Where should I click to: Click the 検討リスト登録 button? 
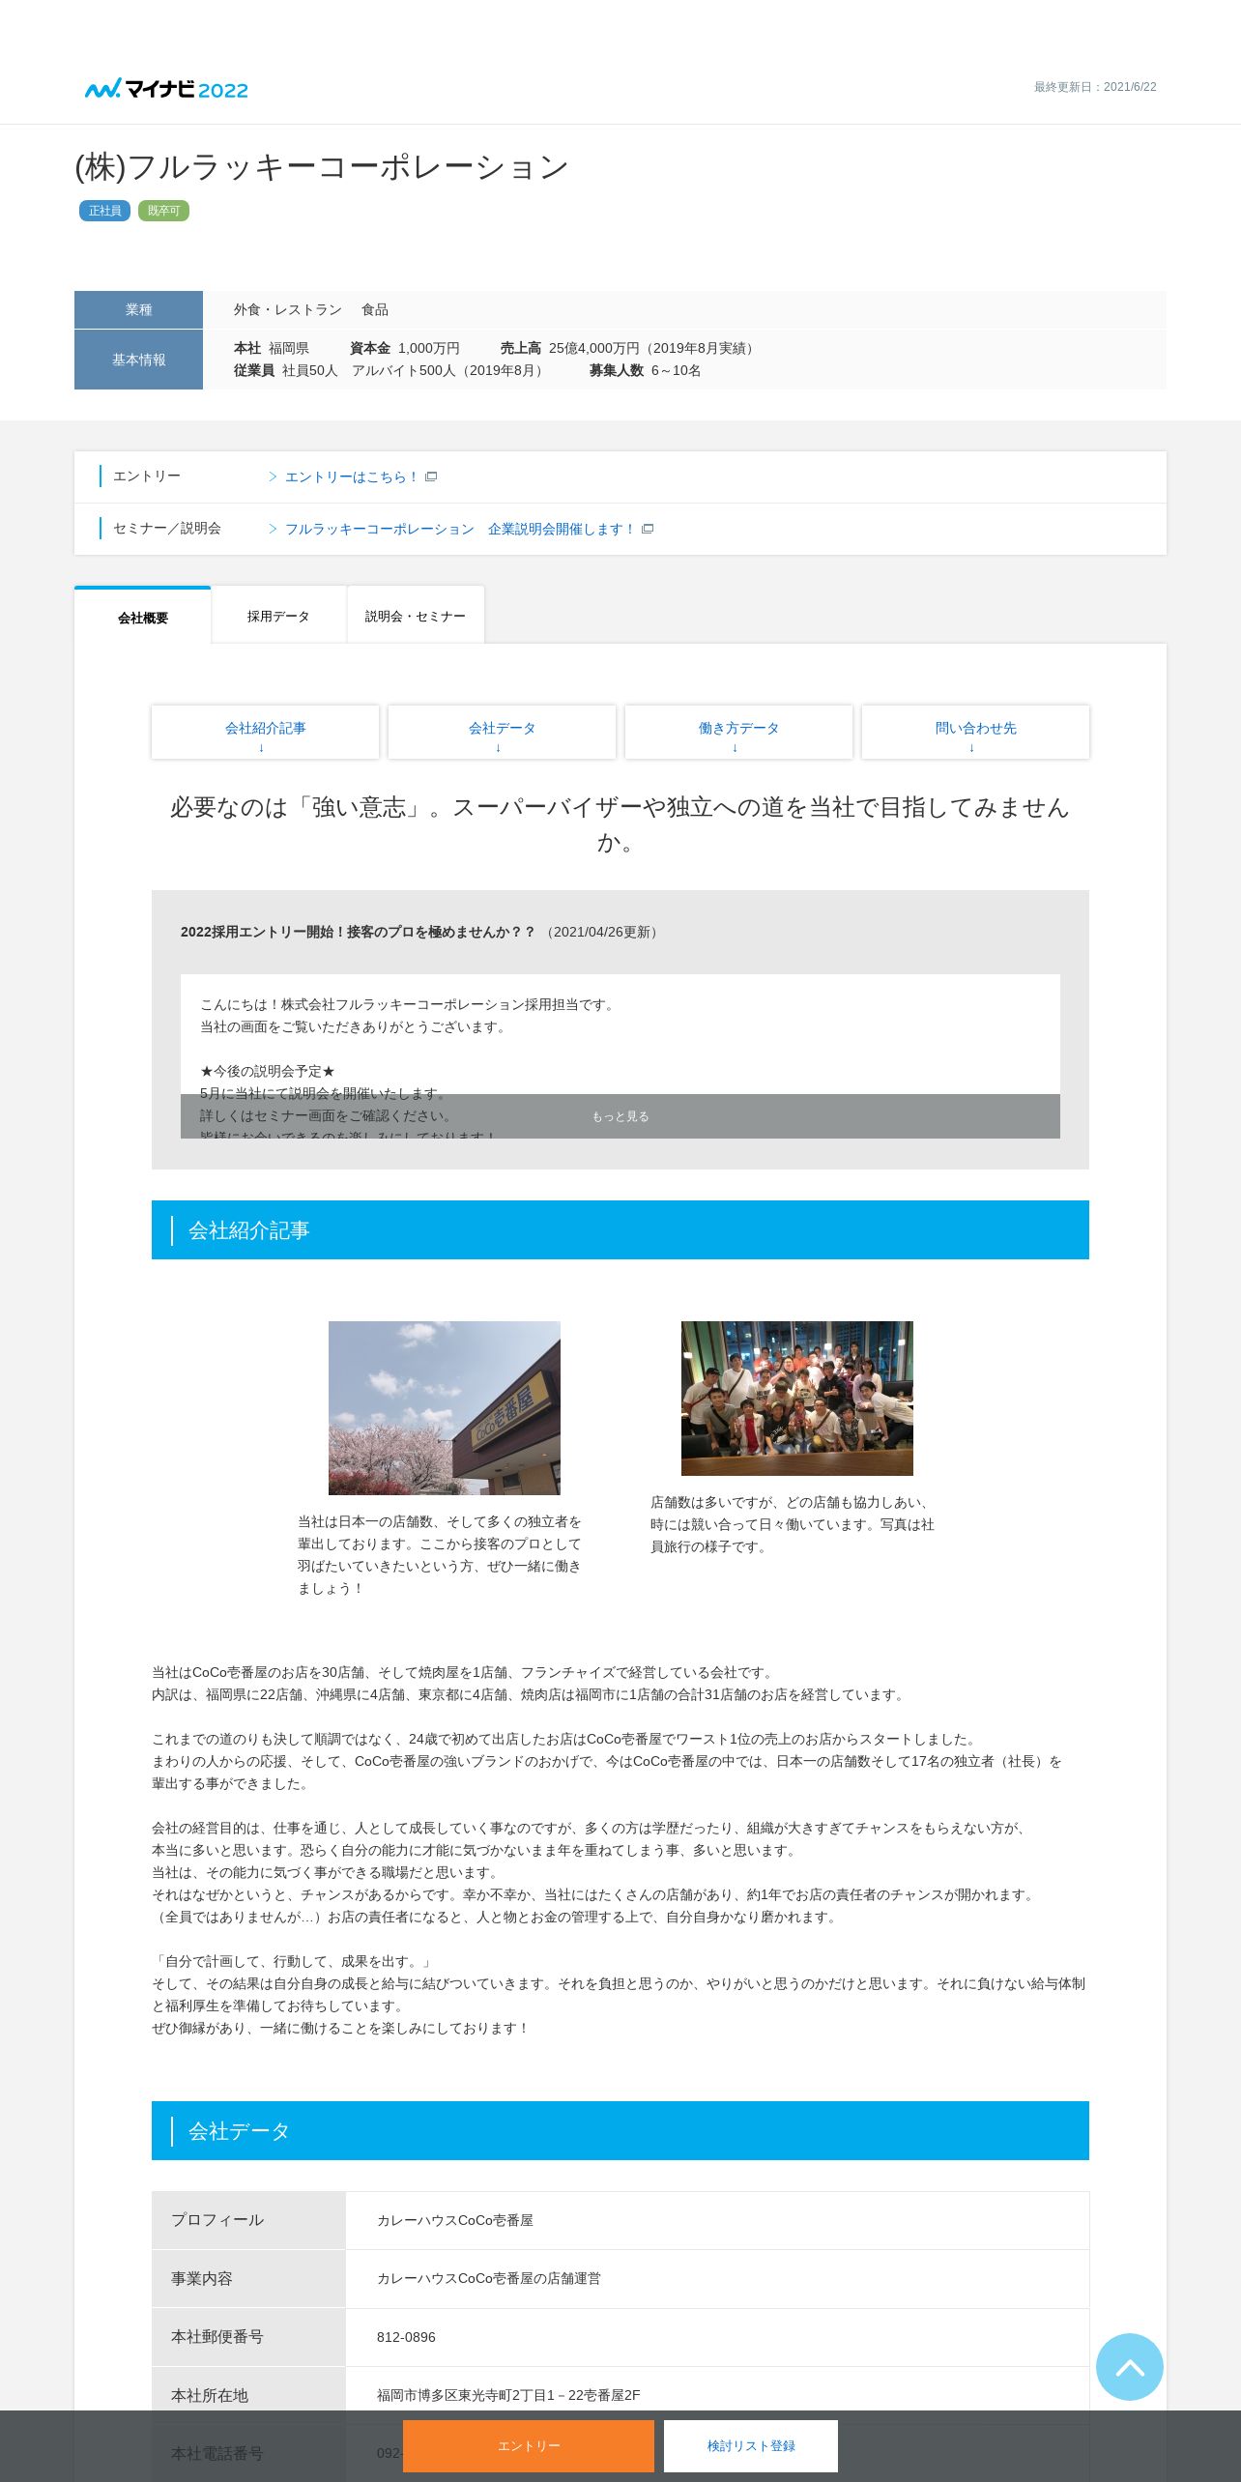pyautogui.click(x=751, y=2446)
